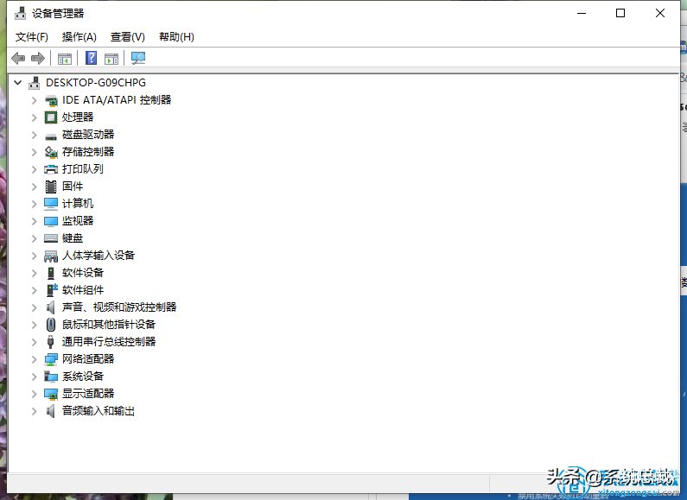Expand the 监视器 node
The height and width of the screenshot is (500, 687).
(35, 221)
